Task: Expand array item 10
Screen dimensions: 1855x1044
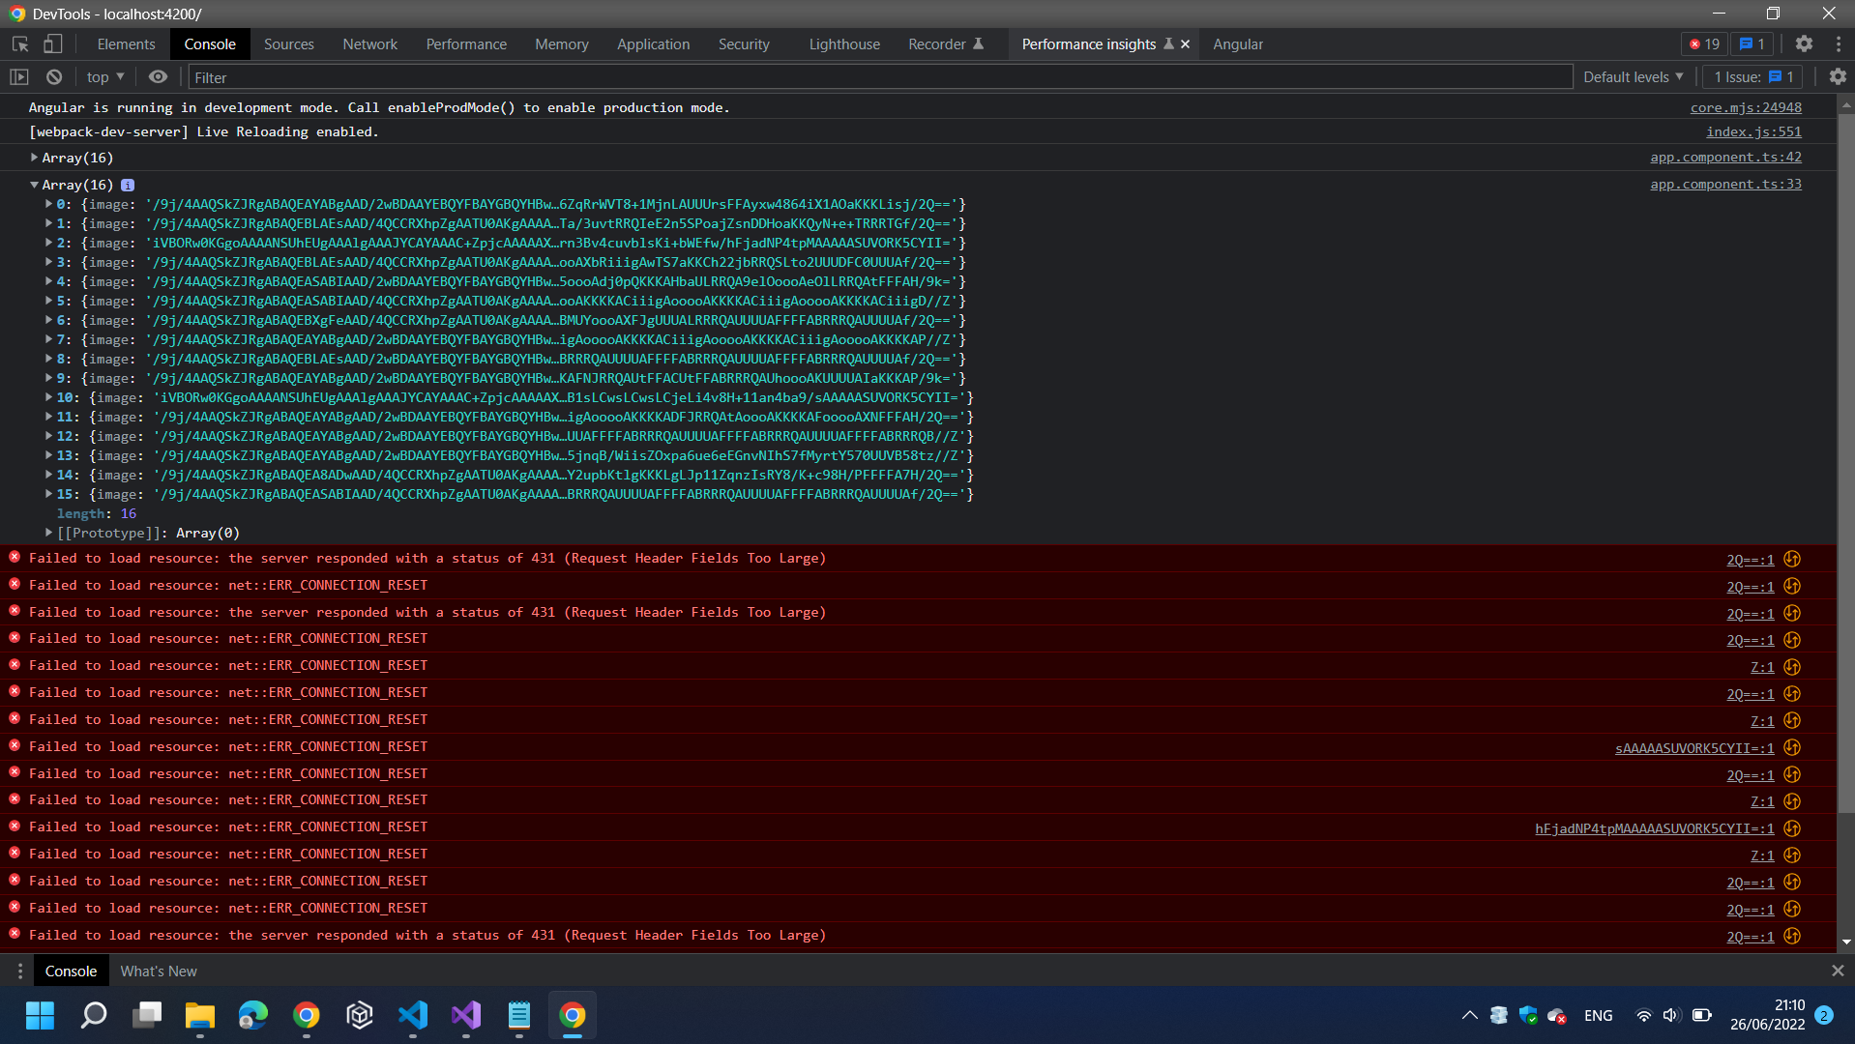Action: 48,397
